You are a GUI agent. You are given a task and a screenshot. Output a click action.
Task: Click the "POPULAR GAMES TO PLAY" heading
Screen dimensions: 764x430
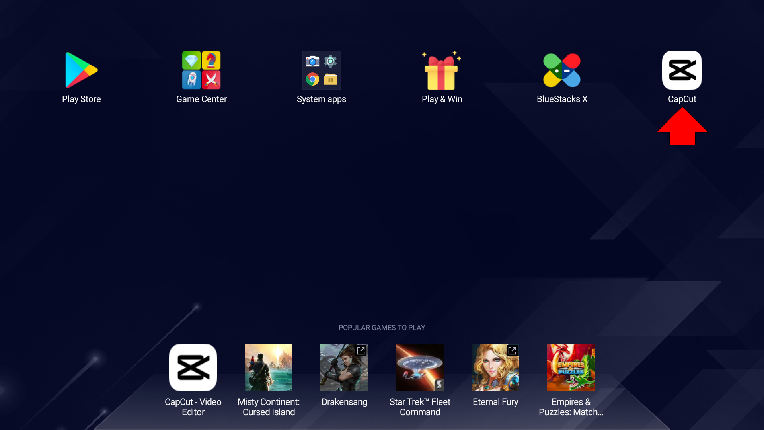tap(382, 328)
